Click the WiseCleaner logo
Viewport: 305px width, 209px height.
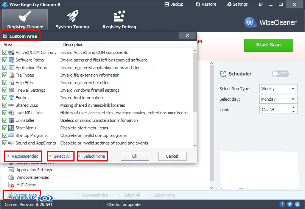click(271, 23)
